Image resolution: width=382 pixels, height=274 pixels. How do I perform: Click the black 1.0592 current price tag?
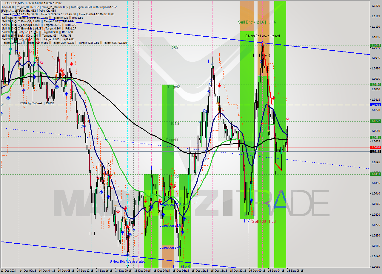(x=375, y=151)
